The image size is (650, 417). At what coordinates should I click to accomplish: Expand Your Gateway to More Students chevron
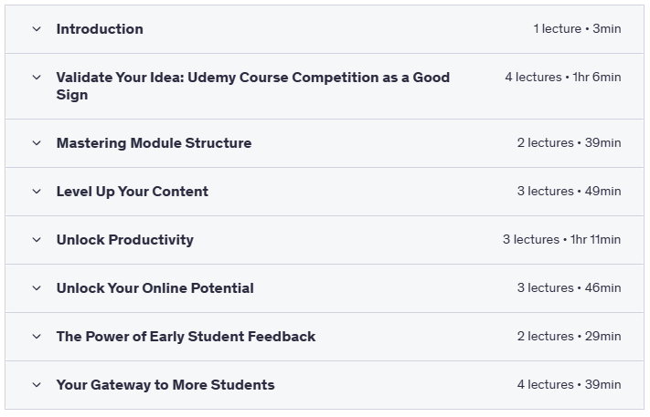click(x=37, y=385)
